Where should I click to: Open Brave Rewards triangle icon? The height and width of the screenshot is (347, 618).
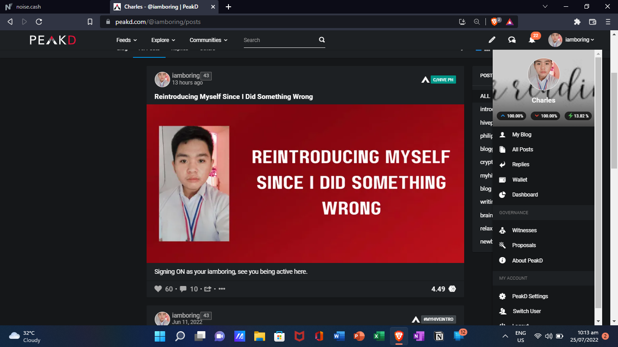509,22
